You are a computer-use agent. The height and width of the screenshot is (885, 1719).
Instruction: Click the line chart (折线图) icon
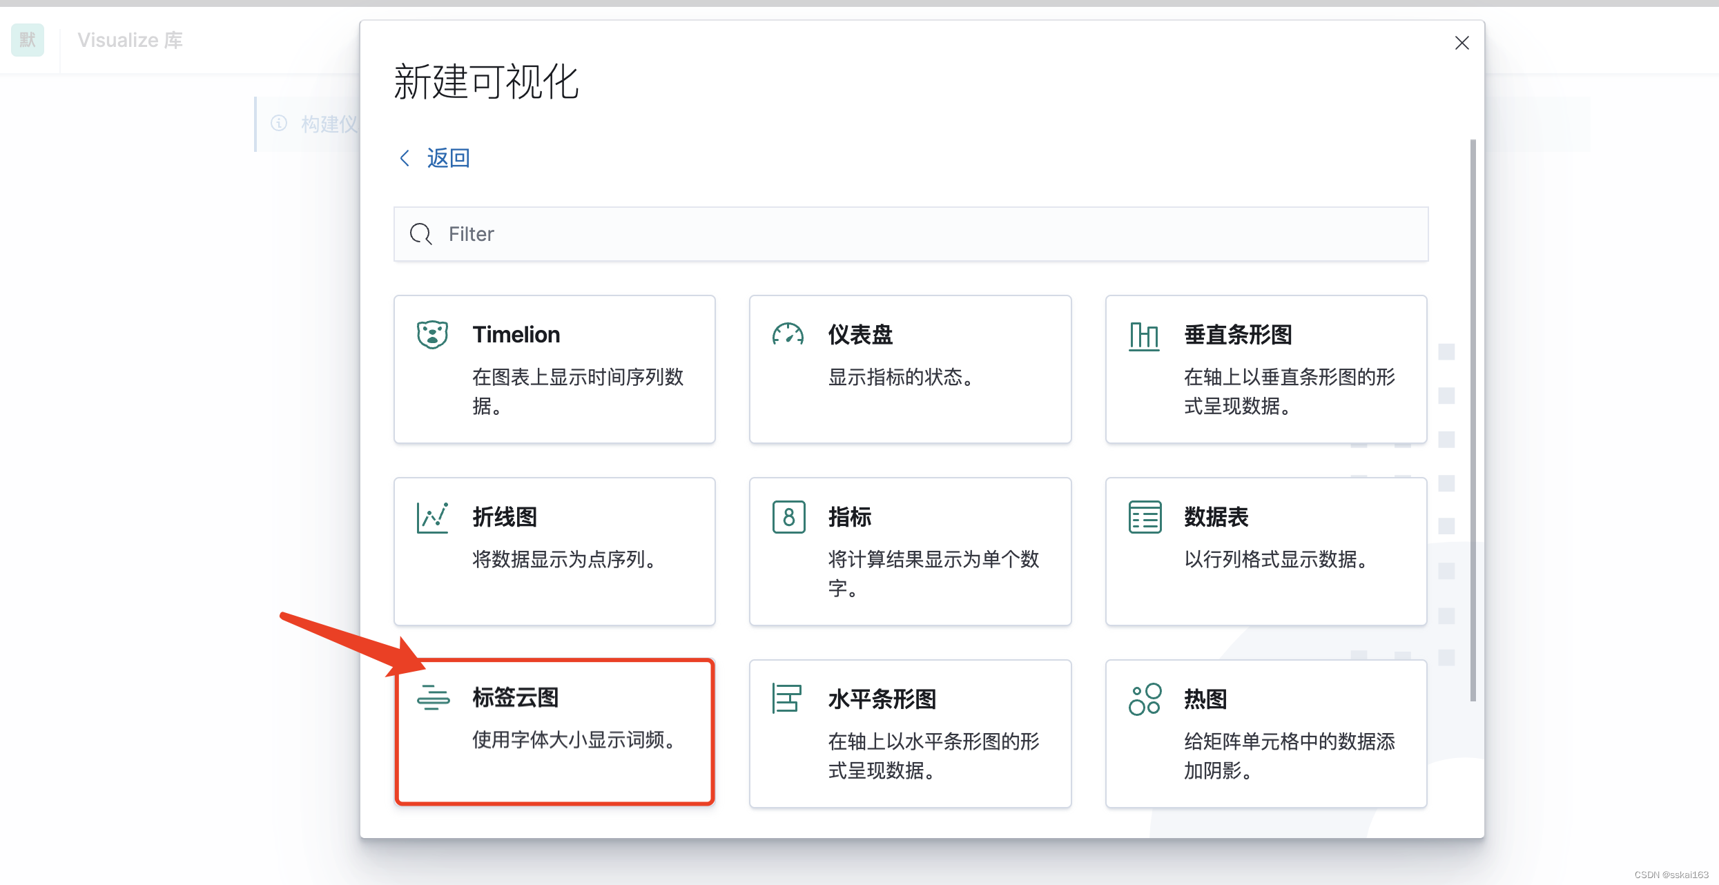[x=432, y=517]
